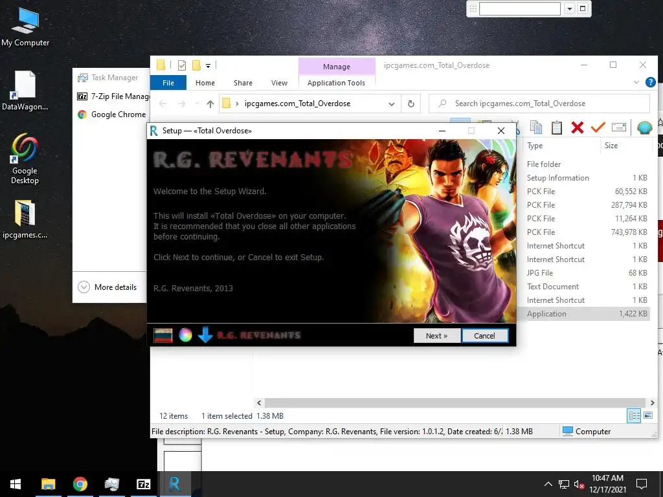
Task: Click the R icon in Setup title bar
Action: tap(154, 131)
